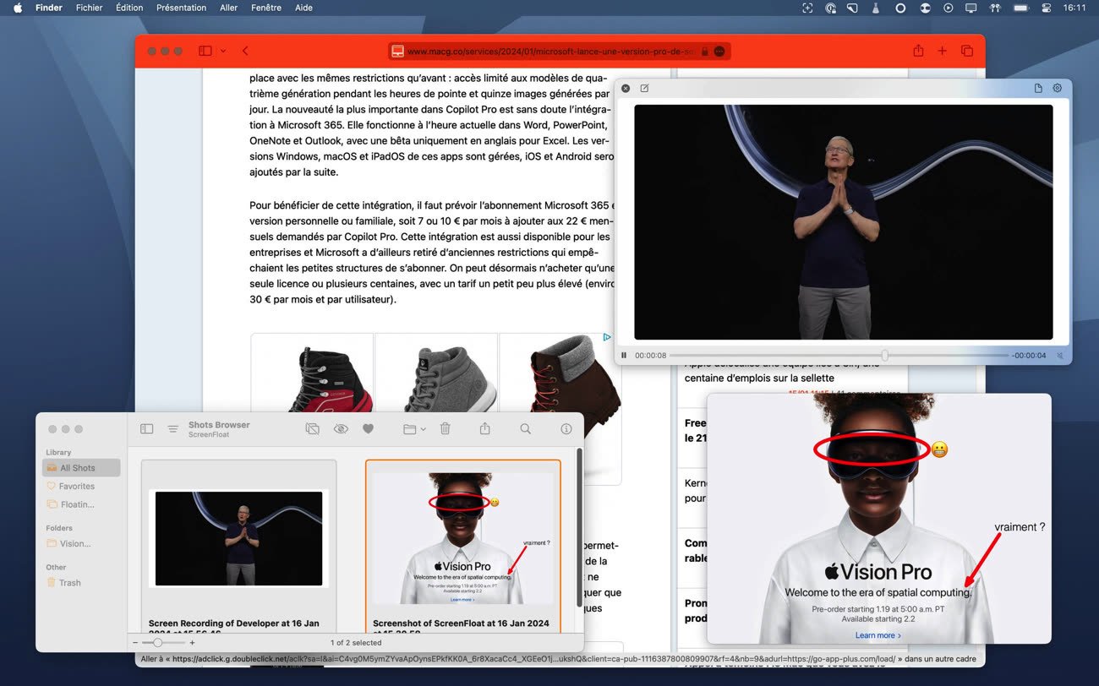
Task: Share the selected shot from Shots Browser
Action: coord(484,429)
